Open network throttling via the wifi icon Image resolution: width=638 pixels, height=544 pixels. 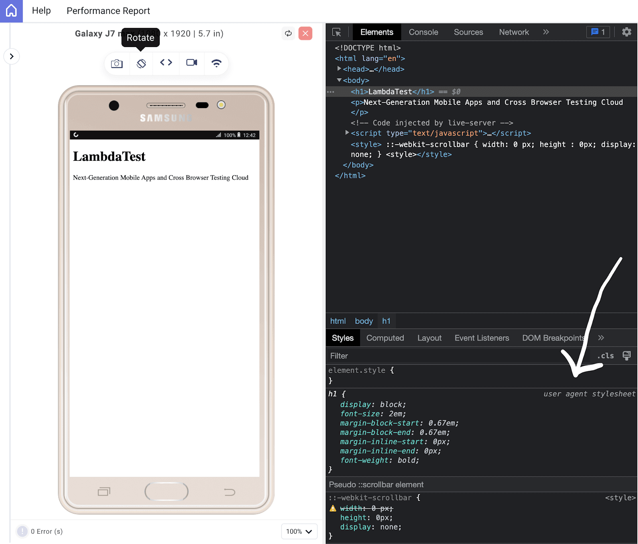pos(217,63)
